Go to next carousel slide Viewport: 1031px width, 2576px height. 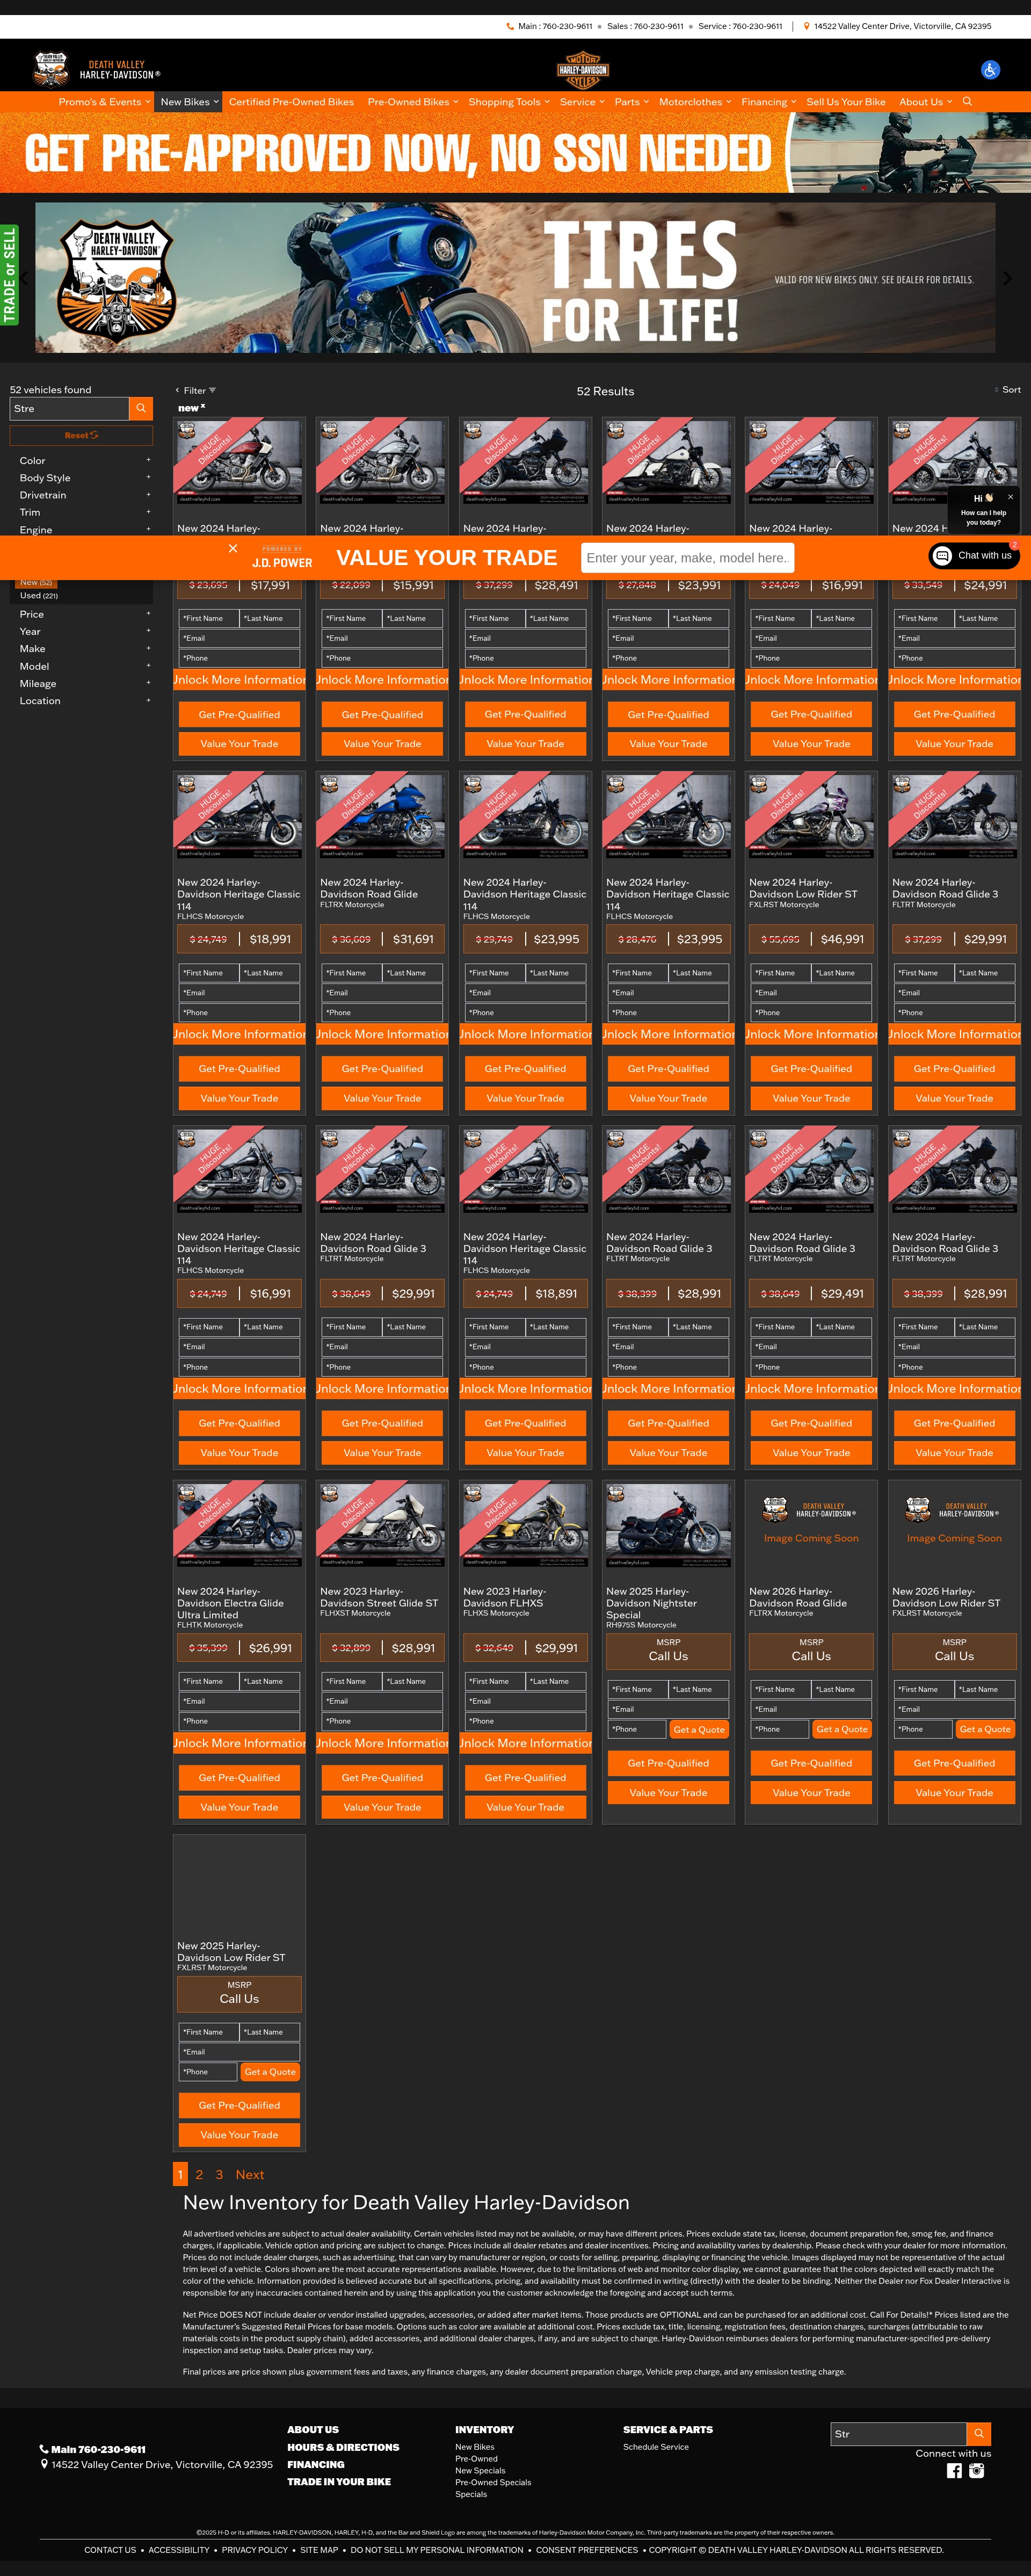1007,279
